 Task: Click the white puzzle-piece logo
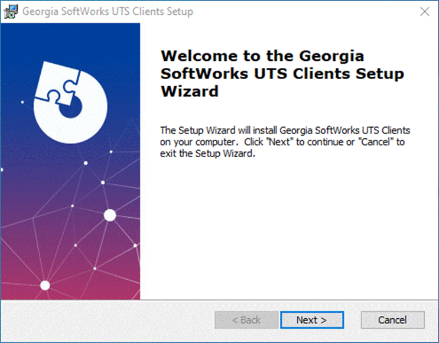click(x=70, y=102)
